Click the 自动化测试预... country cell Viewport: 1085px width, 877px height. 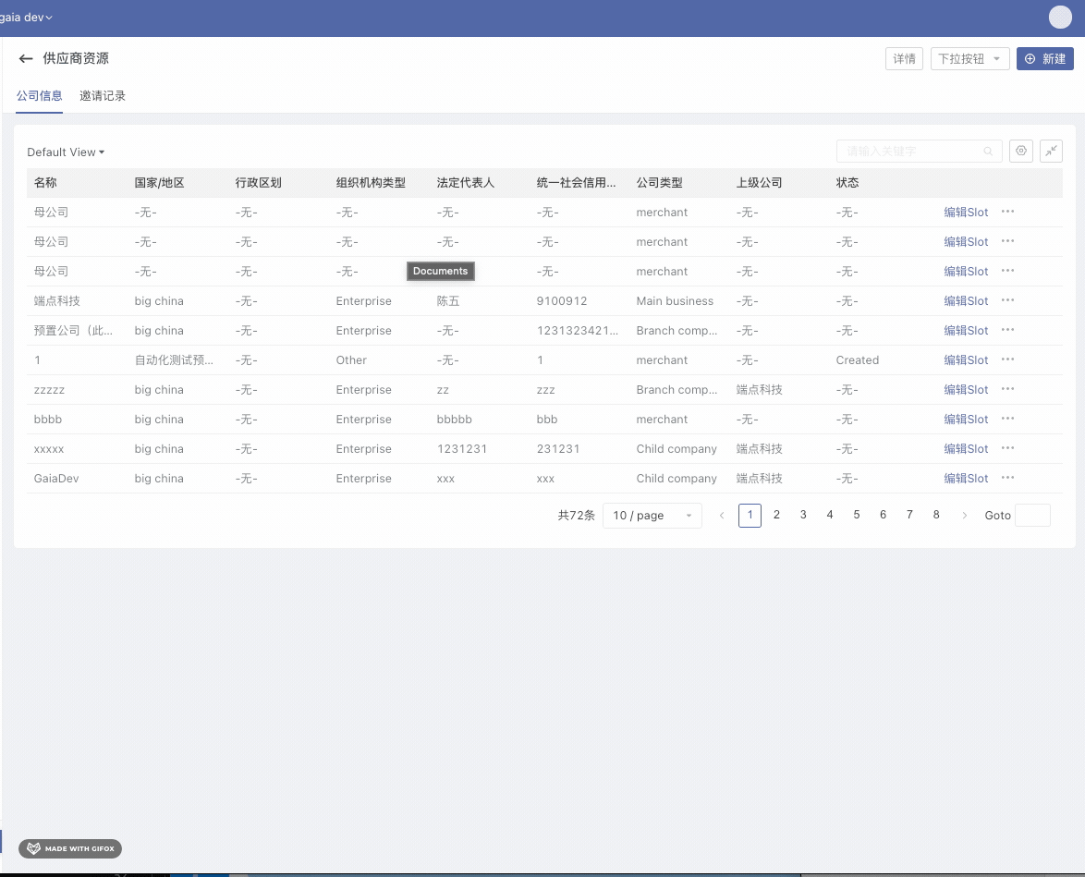coord(174,359)
